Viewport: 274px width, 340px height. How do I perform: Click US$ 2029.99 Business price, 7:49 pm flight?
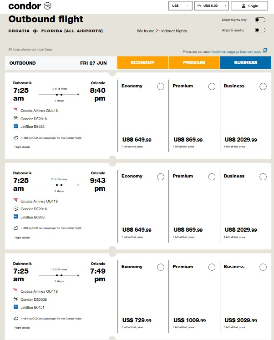(x=241, y=320)
